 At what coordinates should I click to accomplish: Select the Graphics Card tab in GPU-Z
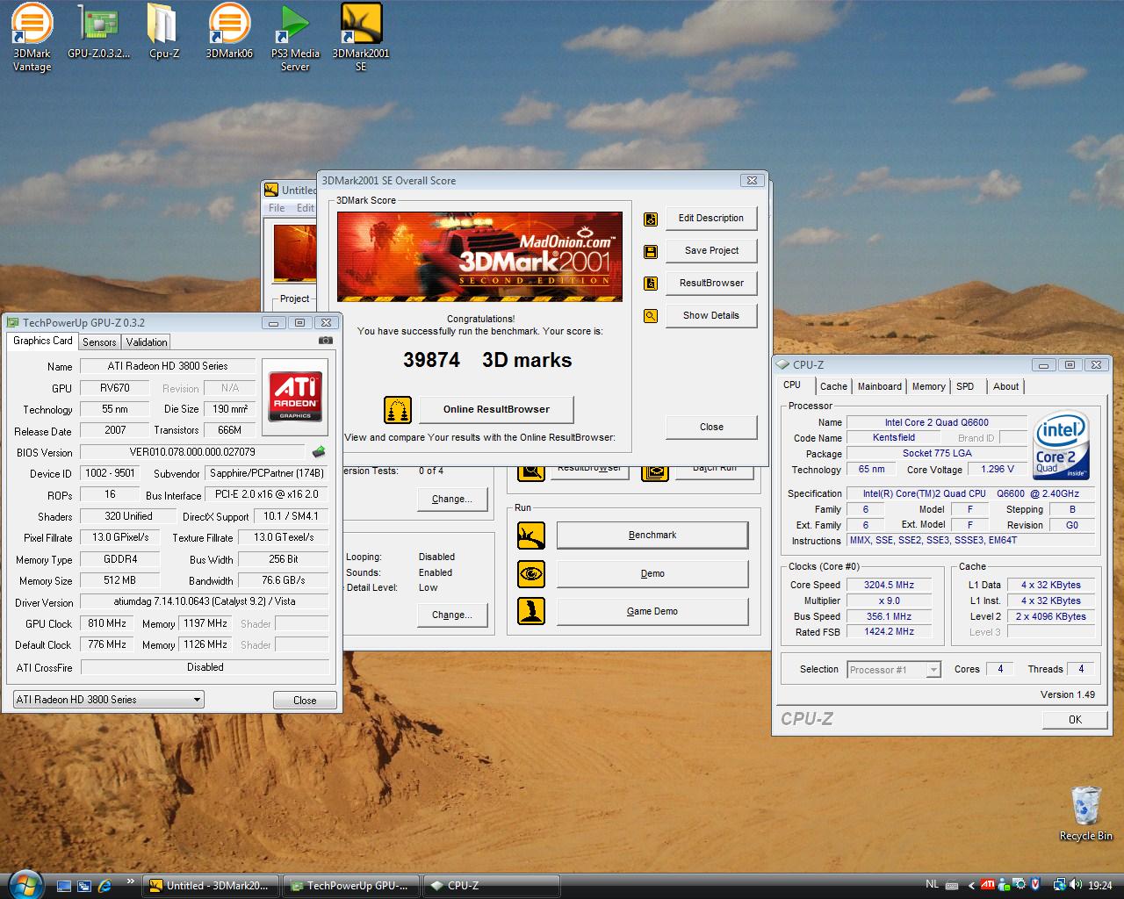pyautogui.click(x=43, y=341)
